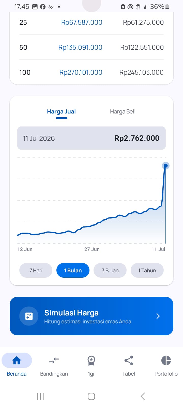Image resolution: width=183 pixels, height=408 pixels.
Task: Tap the Bandingkan compare arrows icon
Action: click(x=54, y=360)
